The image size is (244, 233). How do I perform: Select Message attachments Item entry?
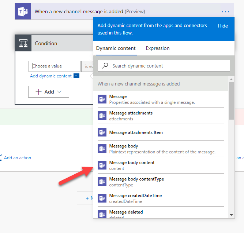point(161,132)
